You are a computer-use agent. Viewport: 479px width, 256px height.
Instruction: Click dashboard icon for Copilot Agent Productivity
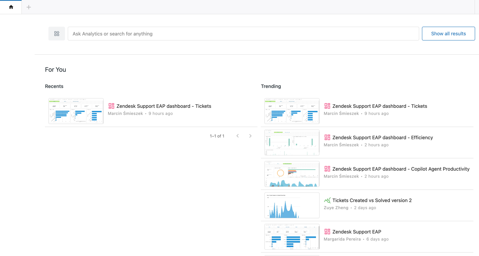point(327,169)
